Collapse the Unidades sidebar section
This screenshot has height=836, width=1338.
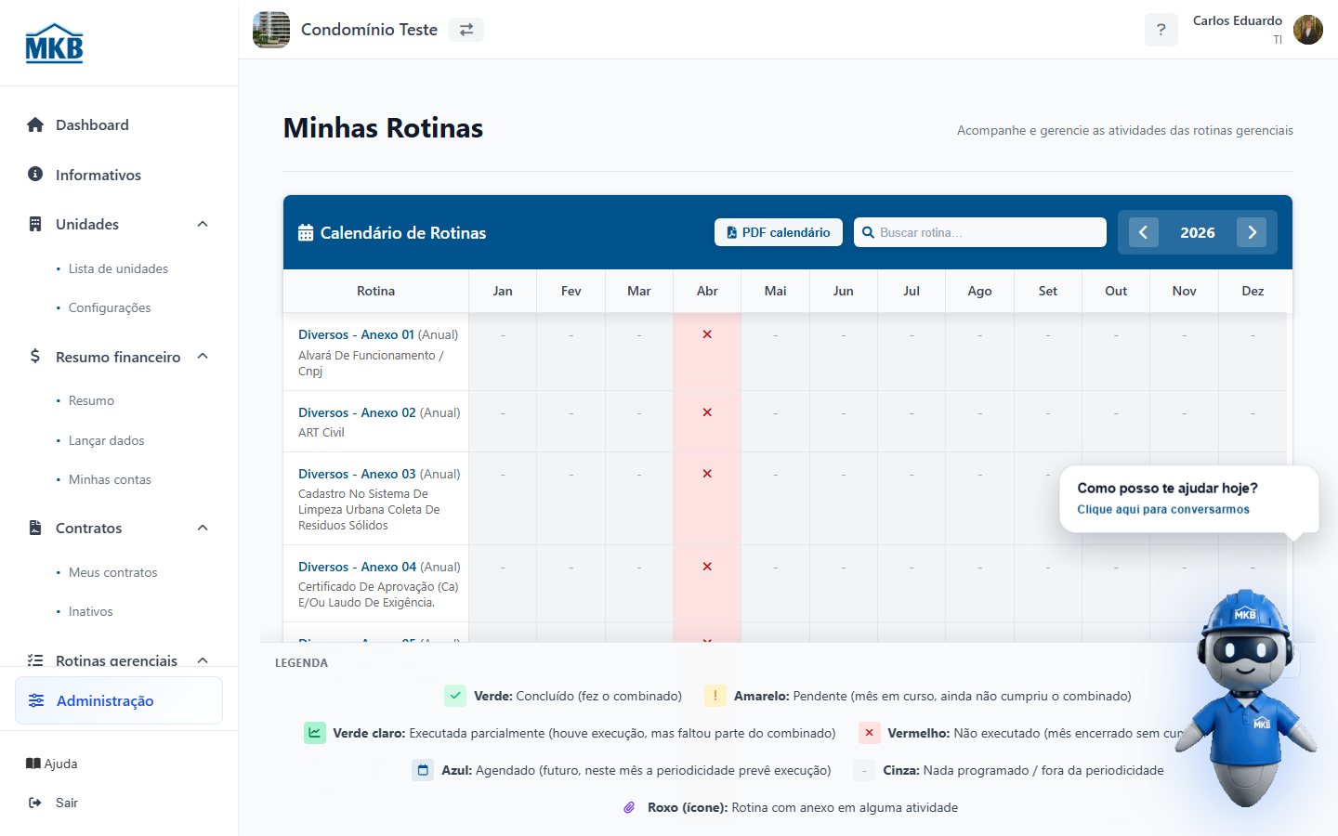[203, 224]
